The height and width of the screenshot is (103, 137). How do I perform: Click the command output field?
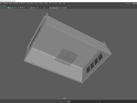point(119,102)
